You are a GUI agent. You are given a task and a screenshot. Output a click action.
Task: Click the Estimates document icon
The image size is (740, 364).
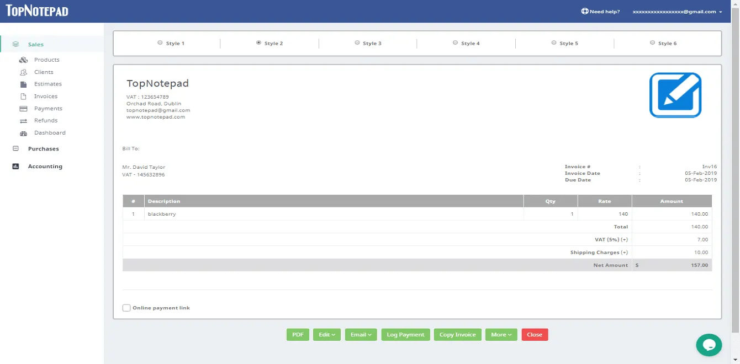click(23, 84)
